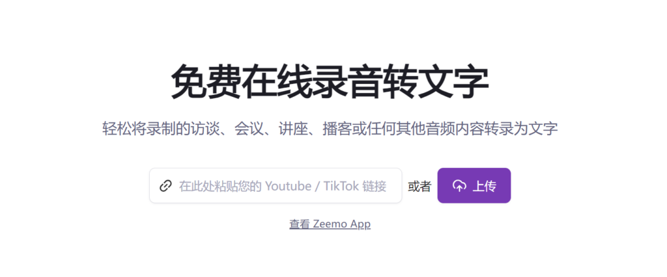Click the subtitle text about 访谈、会议、讲座
667x277 pixels.
[330, 128]
